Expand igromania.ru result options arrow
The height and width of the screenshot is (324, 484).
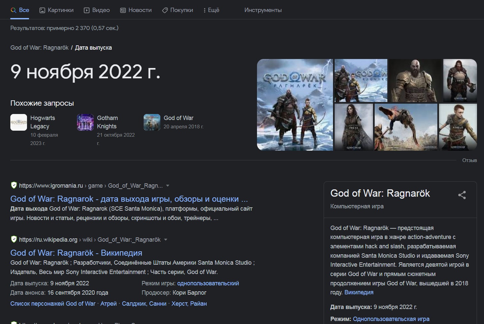168,186
